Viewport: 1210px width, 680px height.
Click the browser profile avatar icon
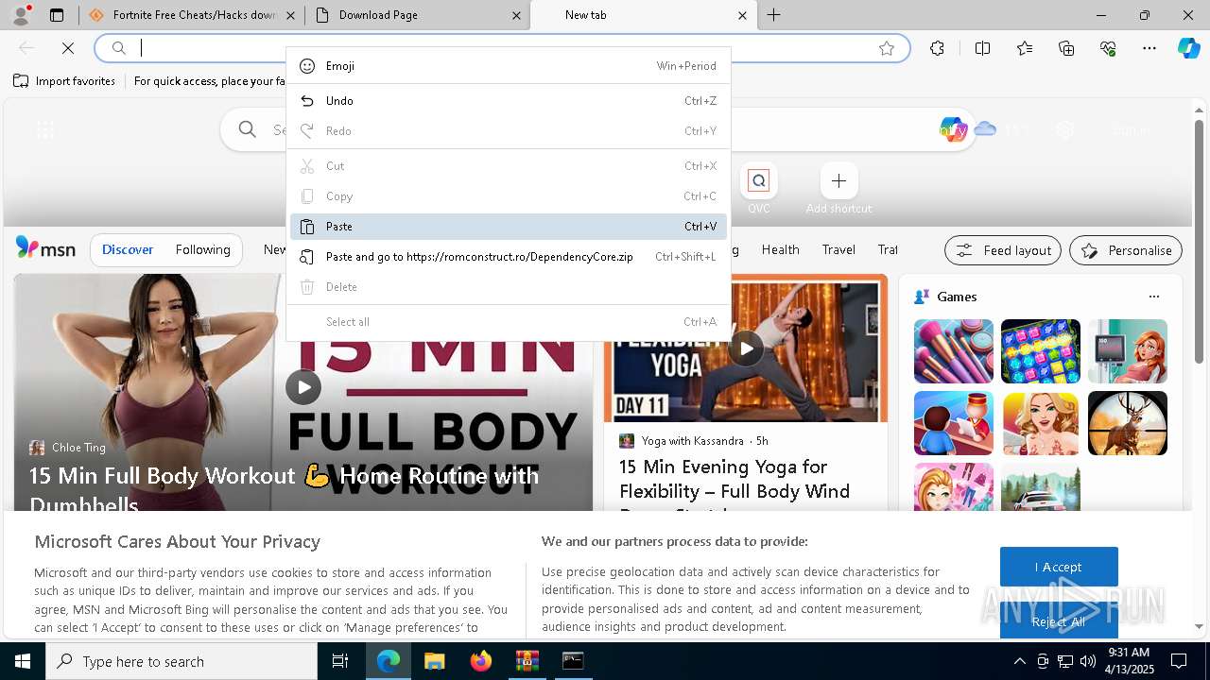[21, 14]
